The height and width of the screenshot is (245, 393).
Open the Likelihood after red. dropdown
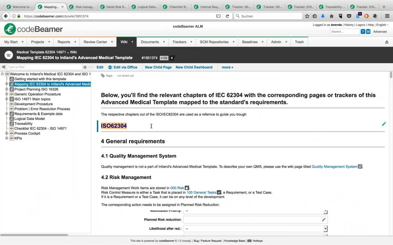[325, 229]
